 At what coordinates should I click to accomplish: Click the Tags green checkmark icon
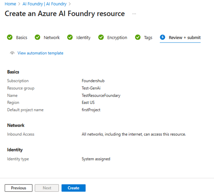[x=138, y=37]
